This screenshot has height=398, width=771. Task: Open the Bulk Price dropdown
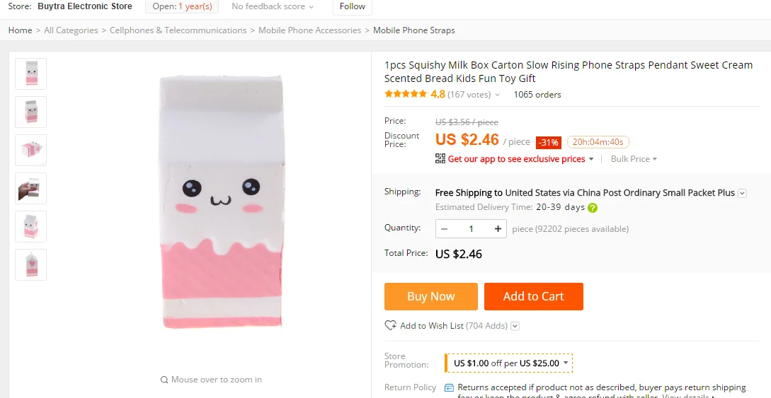pyautogui.click(x=634, y=159)
